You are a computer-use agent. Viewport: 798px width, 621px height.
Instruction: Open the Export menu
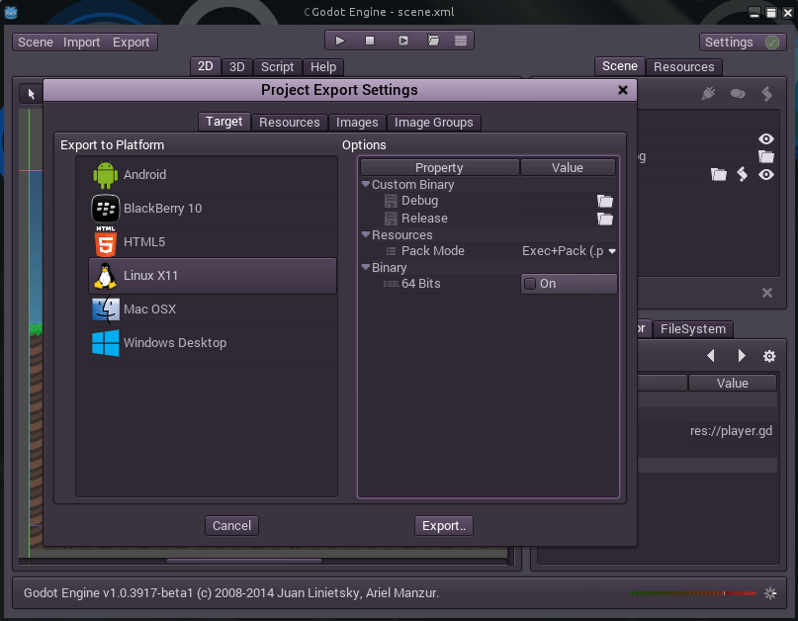131,43
